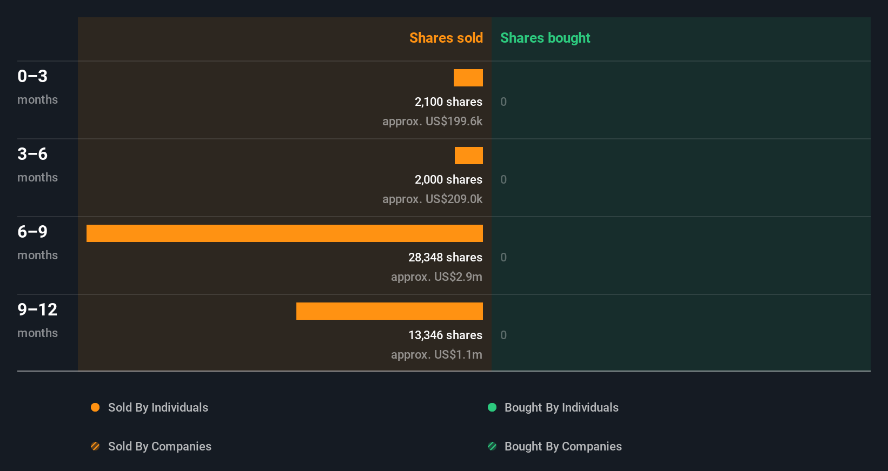Screen dimensions: 888x471
Task: Click the approx. US$1.1m text
Action: click(436, 355)
